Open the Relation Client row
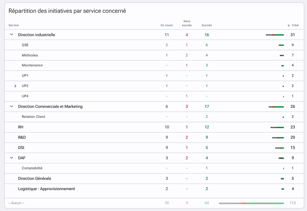Viewport: 307px width, 211px height. point(154,117)
